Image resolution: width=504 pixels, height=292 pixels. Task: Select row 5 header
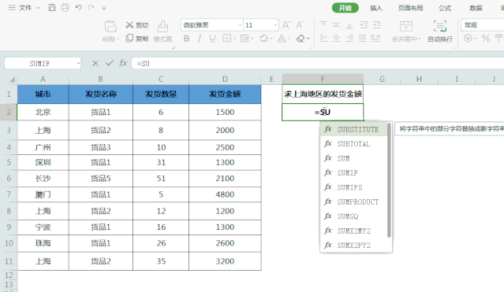point(9,162)
